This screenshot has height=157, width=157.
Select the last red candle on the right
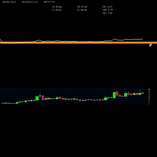(x=143, y=93)
